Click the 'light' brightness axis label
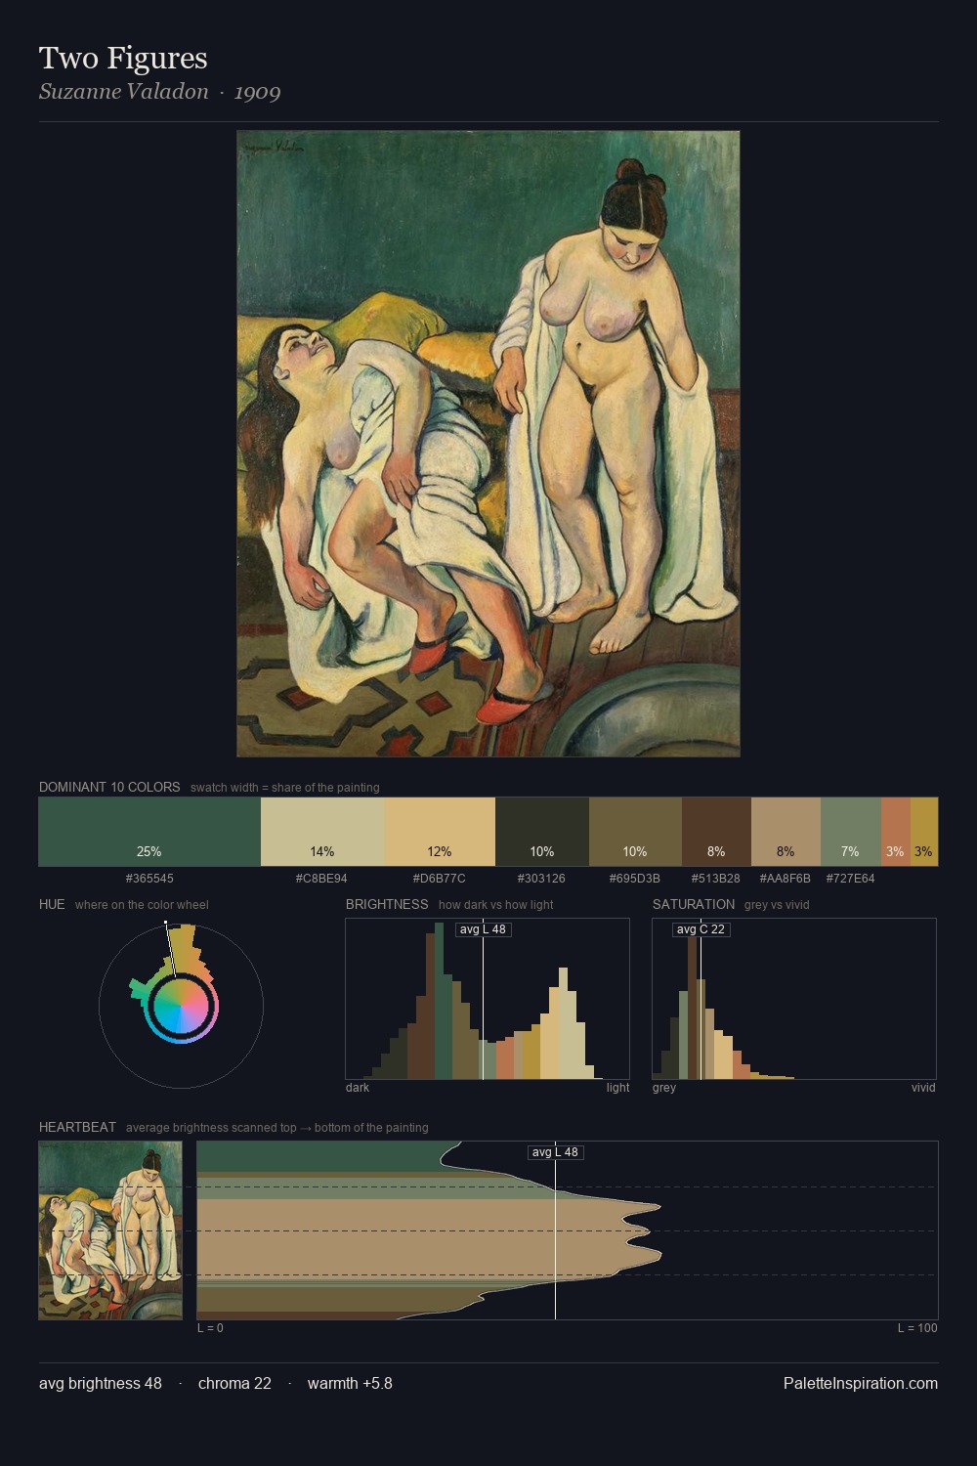 pyautogui.click(x=617, y=1088)
